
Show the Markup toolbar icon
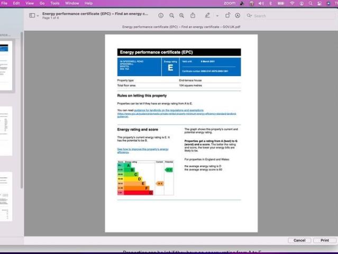point(237,15)
